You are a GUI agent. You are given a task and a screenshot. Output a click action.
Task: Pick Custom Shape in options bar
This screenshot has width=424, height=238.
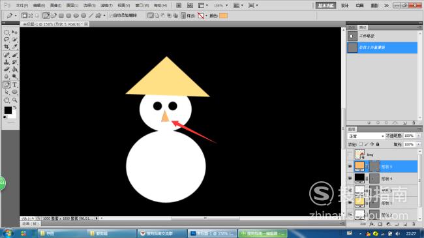[x=98, y=16]
